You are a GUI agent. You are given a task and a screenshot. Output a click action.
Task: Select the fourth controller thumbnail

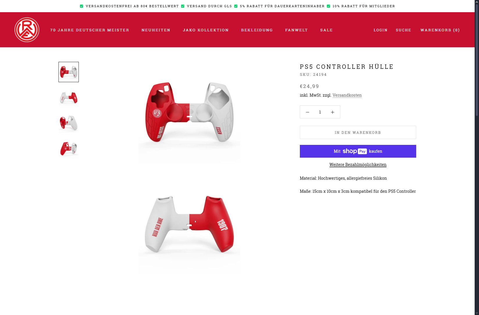tap(69, 149)
